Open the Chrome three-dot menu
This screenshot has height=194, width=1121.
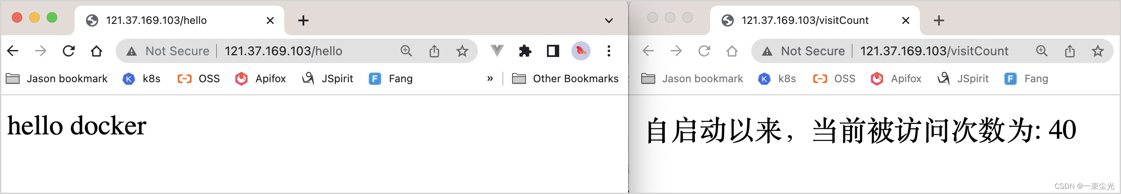609,51
